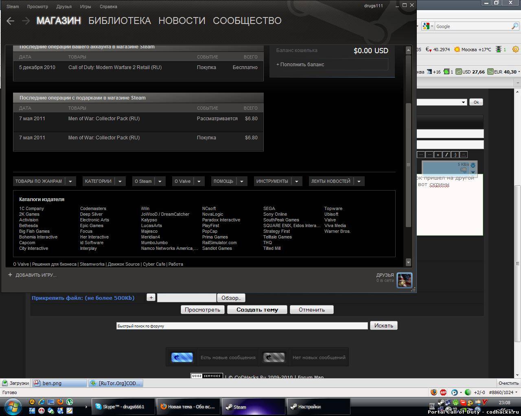The image size is (521, 416).
Task: Click the Отменить button
Action: 312,310
